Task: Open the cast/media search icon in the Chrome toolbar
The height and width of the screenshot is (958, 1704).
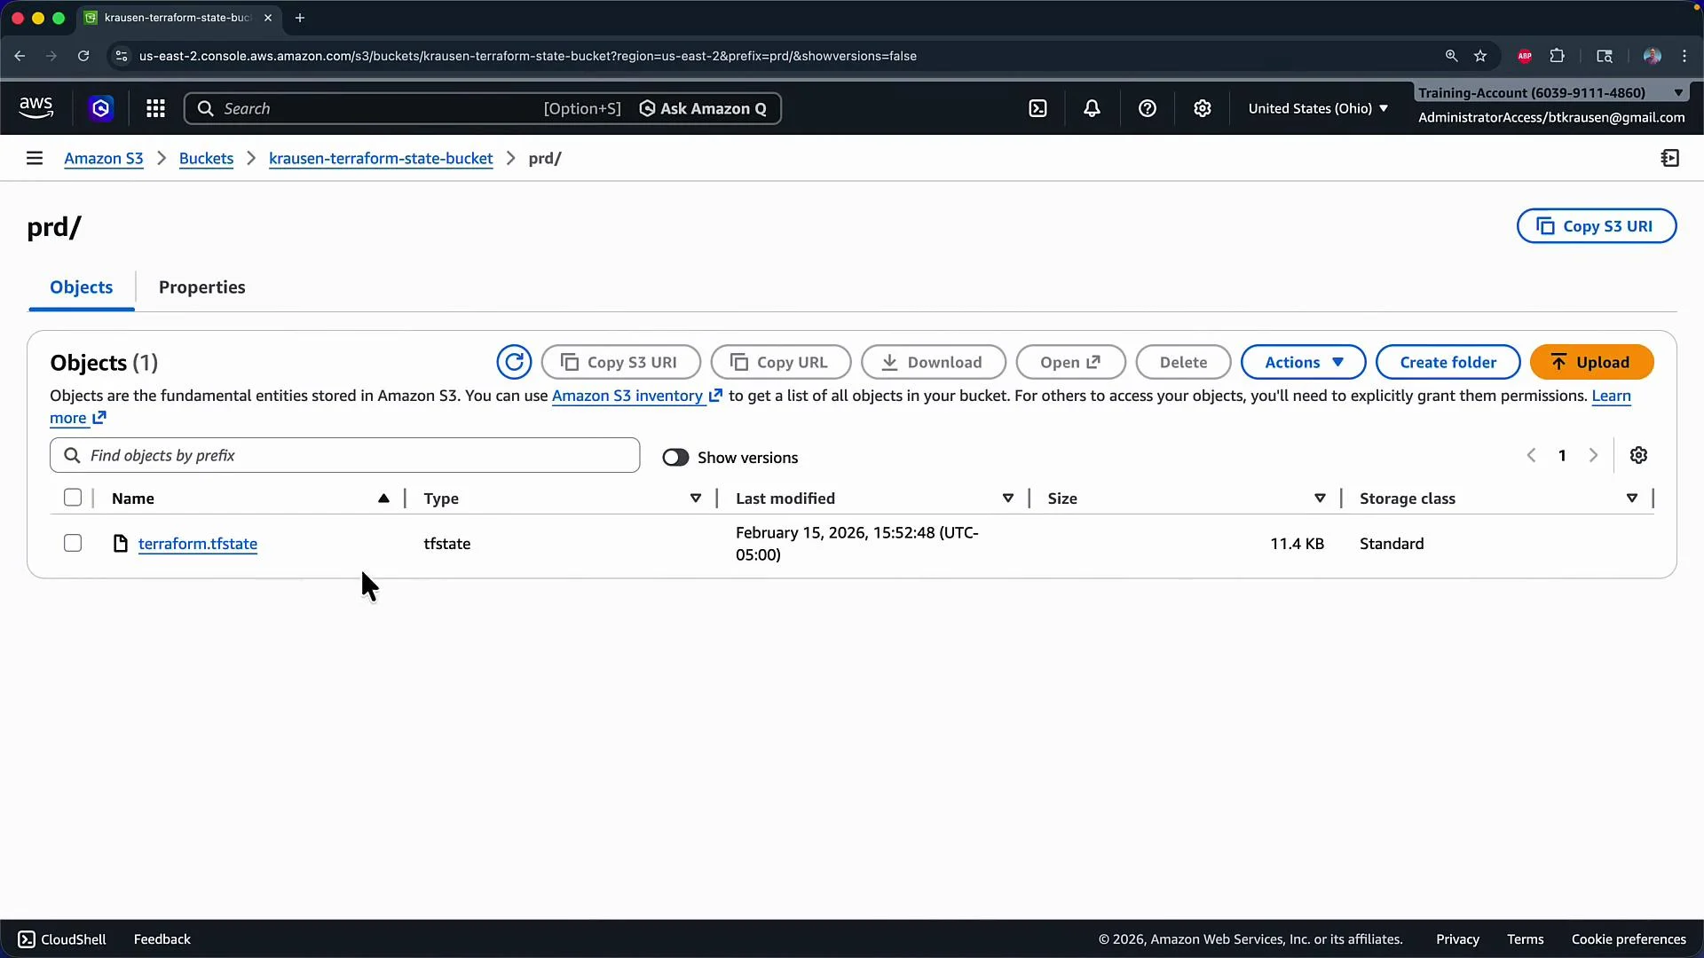Action: tap(1605, 56)
